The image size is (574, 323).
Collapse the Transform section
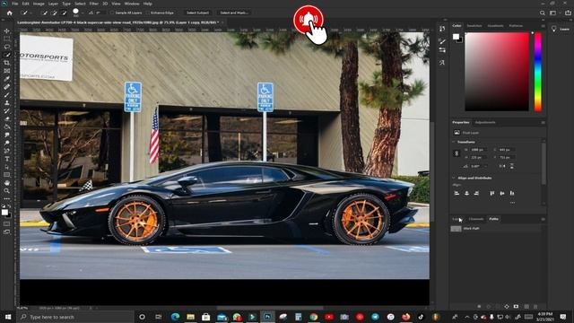pos(454,142)
